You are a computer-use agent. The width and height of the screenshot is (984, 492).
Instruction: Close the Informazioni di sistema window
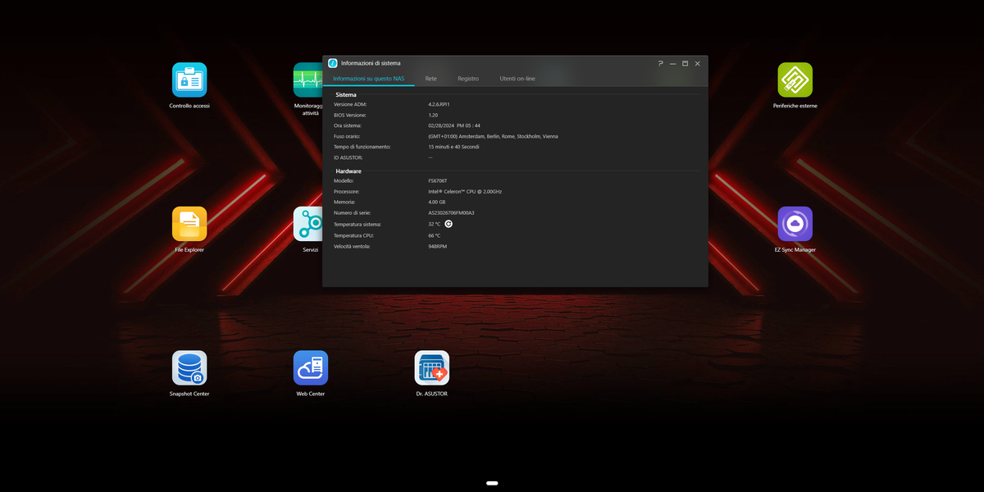(x=698, y=63)
